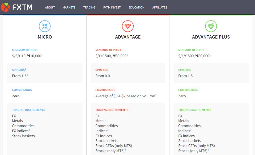The height and width of the screenshot is (155, 255).
Task: Click footnote 3 next to Advantage Plus Indices
Action: (x=191, y=130)
